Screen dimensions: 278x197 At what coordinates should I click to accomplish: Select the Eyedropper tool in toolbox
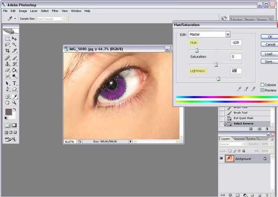click(x=14, y=96)
